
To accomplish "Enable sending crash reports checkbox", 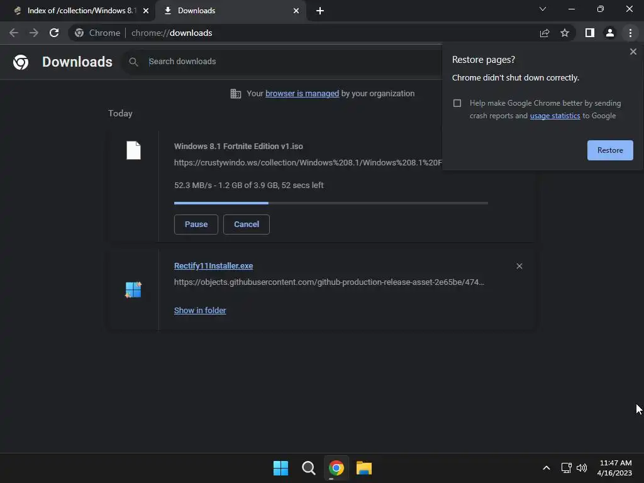I will coord(457,103).
